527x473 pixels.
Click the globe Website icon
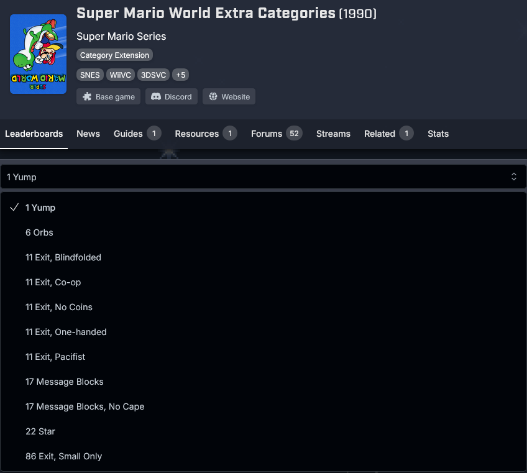tap(213, 96)
